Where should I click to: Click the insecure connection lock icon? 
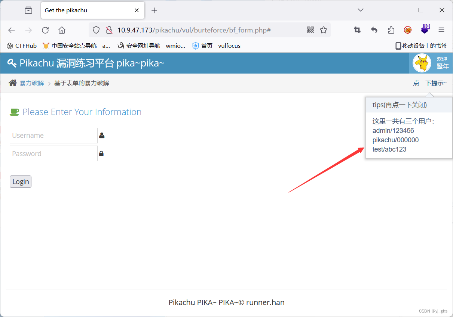pos(109,30)
